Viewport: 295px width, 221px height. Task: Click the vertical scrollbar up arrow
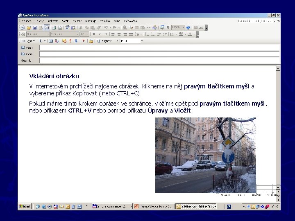[x=278, y=69]
